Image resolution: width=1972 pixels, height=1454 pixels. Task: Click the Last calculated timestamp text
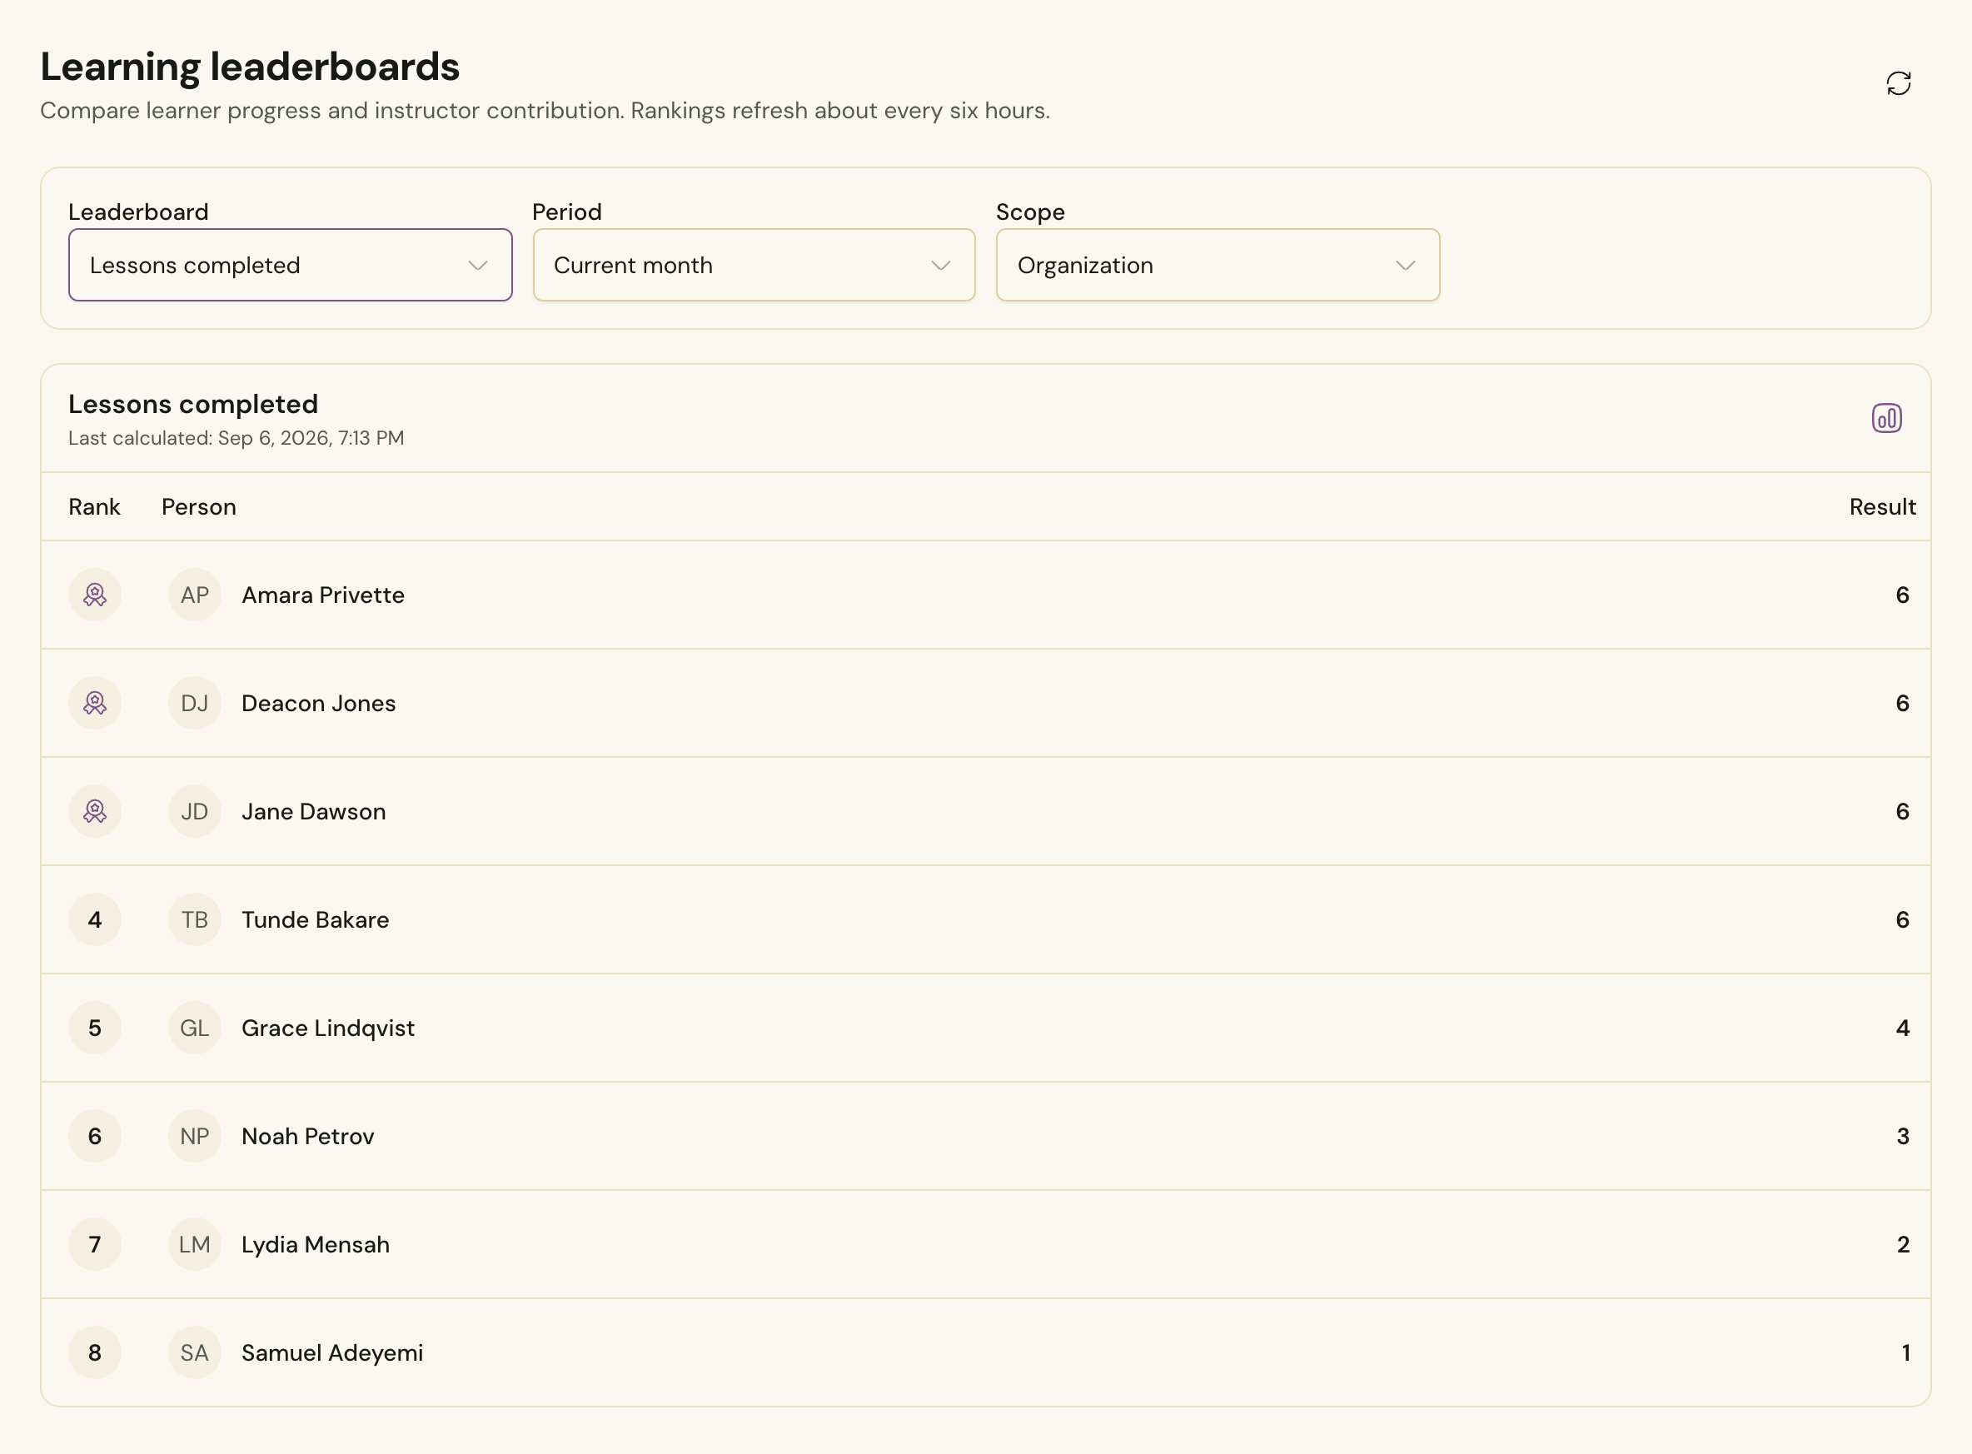click(236, 438)
